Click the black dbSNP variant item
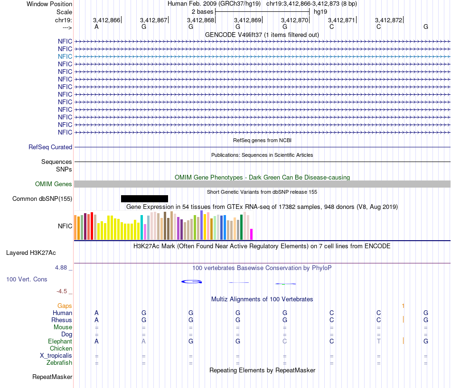Screen dimensions: 451x388 click(144, 199)
